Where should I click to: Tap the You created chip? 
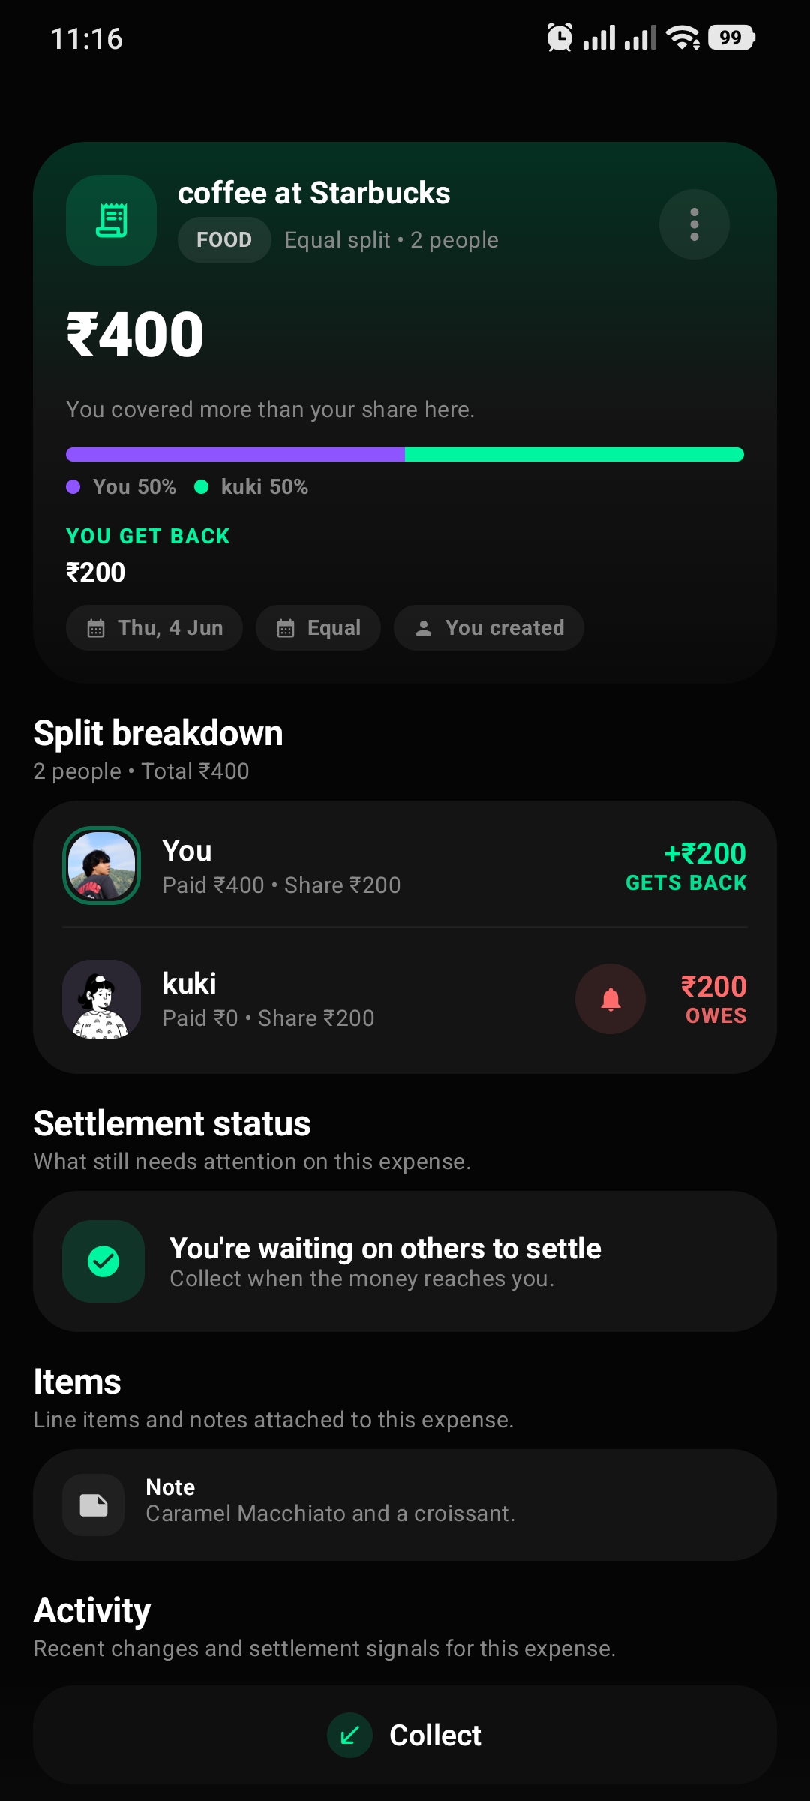489,628
